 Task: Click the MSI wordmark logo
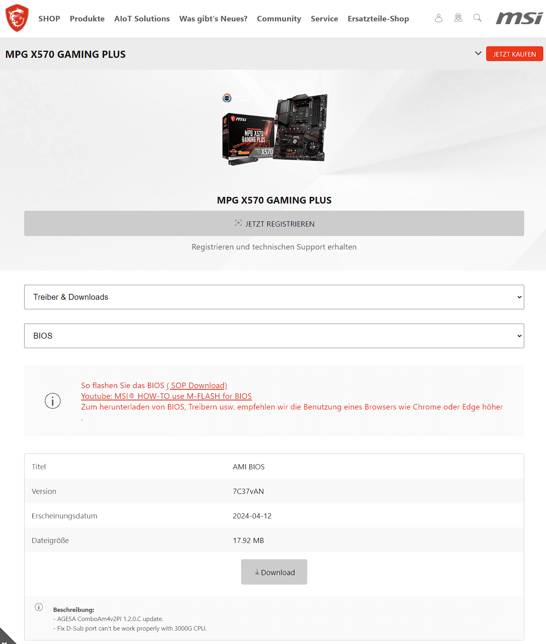click(519, 18)
